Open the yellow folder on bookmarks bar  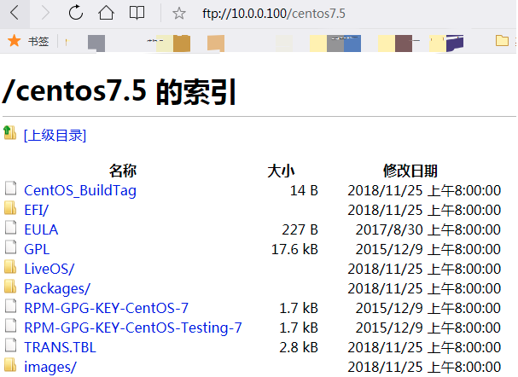(x=502, y=41)
